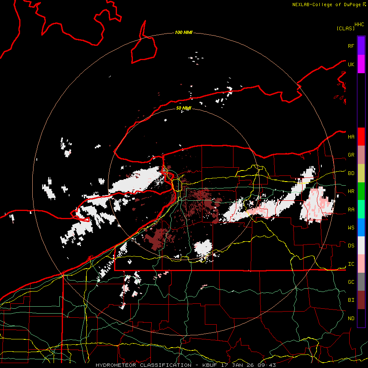
Task: Click the HHC product label
Action: coord(359,25)
